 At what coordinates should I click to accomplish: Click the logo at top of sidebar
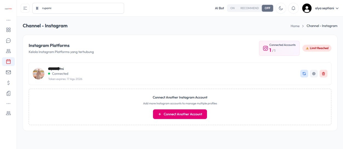(x=8, y=8)
